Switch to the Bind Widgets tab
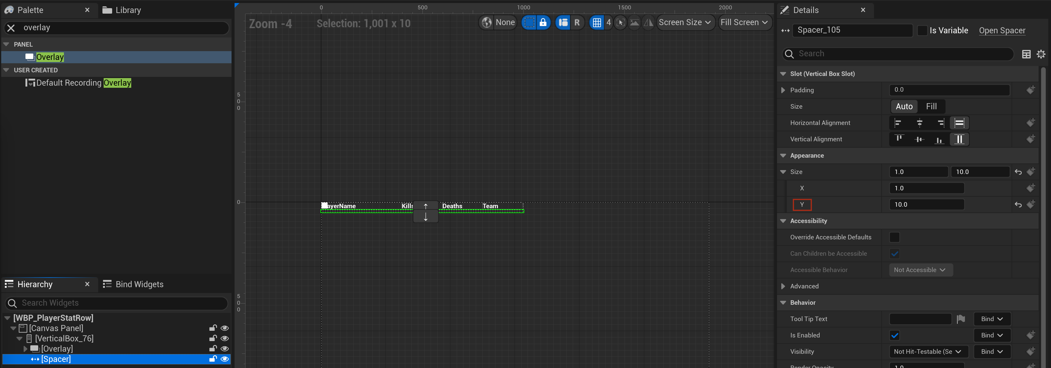This screenshot has width=1051, height=368. [x=133, y=284]
